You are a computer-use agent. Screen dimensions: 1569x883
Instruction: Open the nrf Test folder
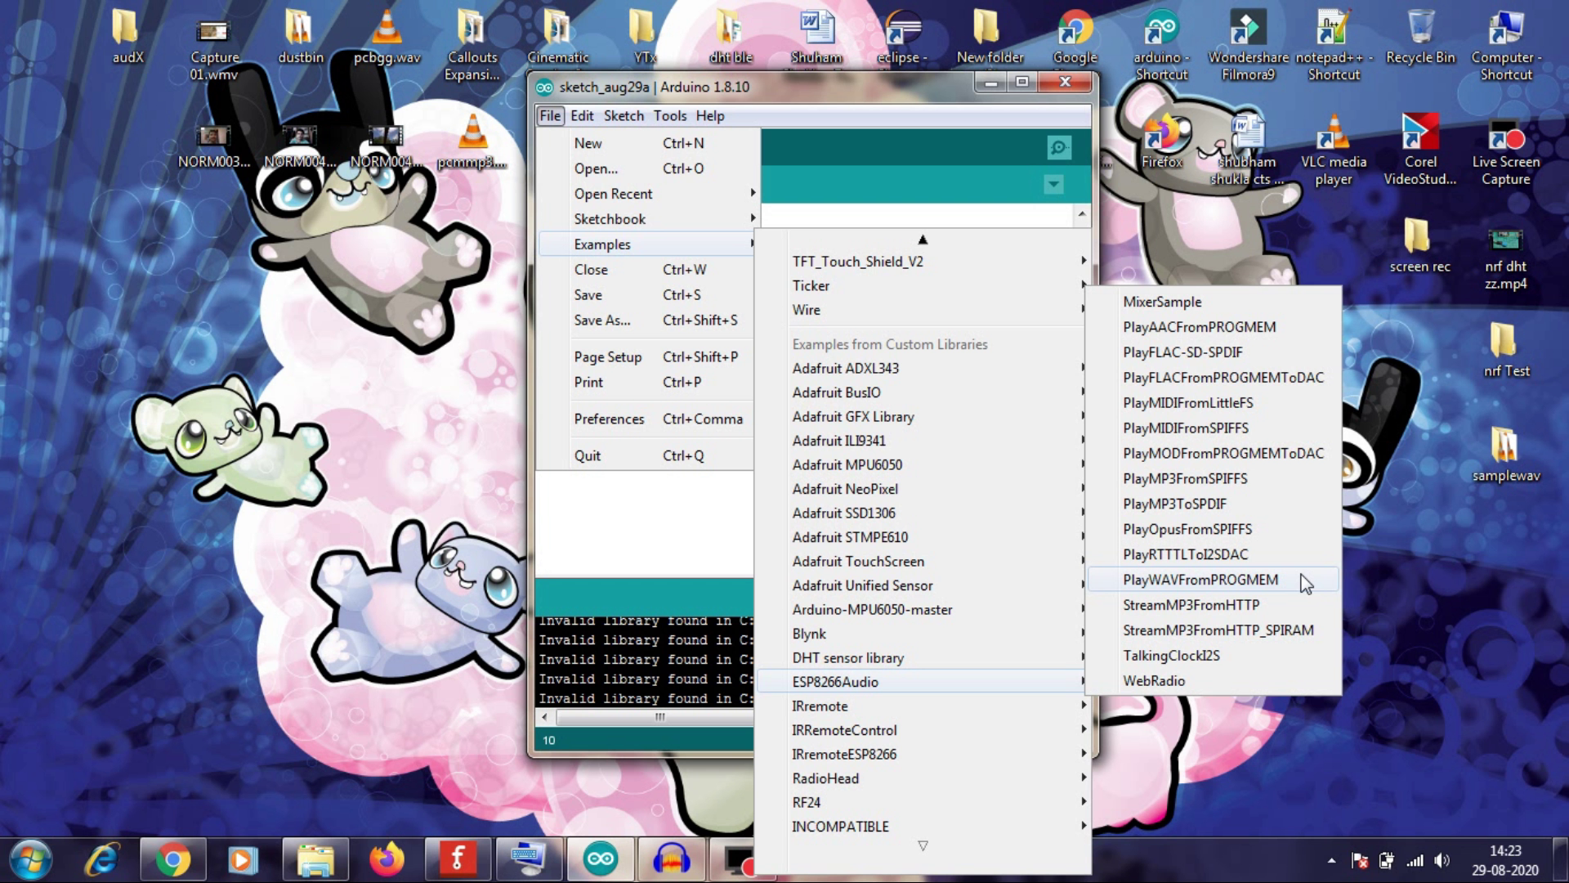1506,350
